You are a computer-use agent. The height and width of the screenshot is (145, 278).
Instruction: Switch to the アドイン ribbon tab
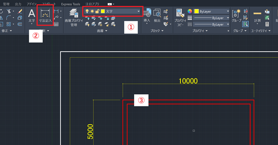[x=31, y=4]
